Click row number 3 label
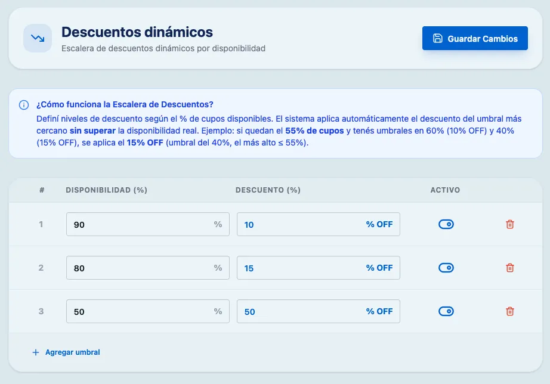Viewport: 550px width, 384px height. click(41, 311)
